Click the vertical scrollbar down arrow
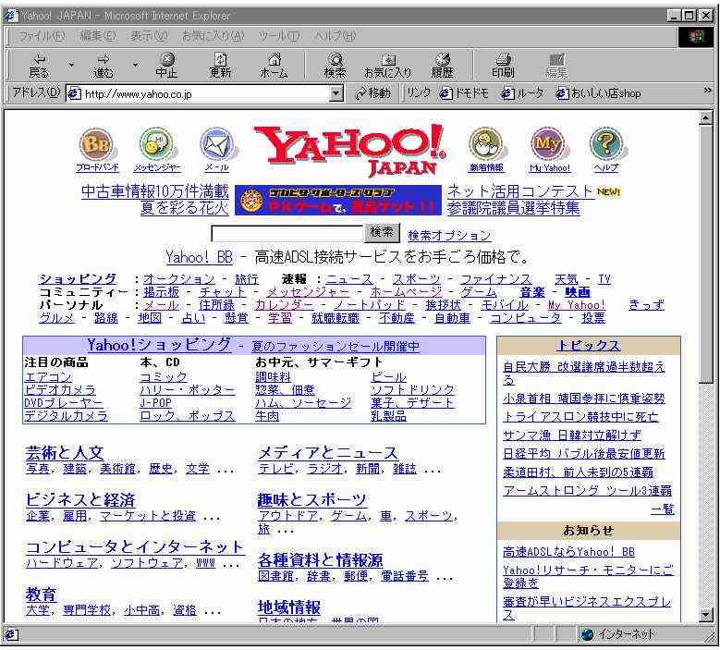The image size is (720, 650). [706, 614]
